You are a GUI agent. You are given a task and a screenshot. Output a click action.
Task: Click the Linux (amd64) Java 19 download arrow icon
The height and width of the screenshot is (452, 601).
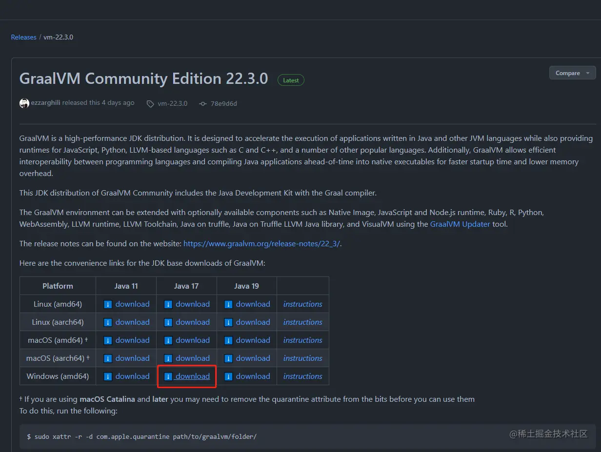228,304
